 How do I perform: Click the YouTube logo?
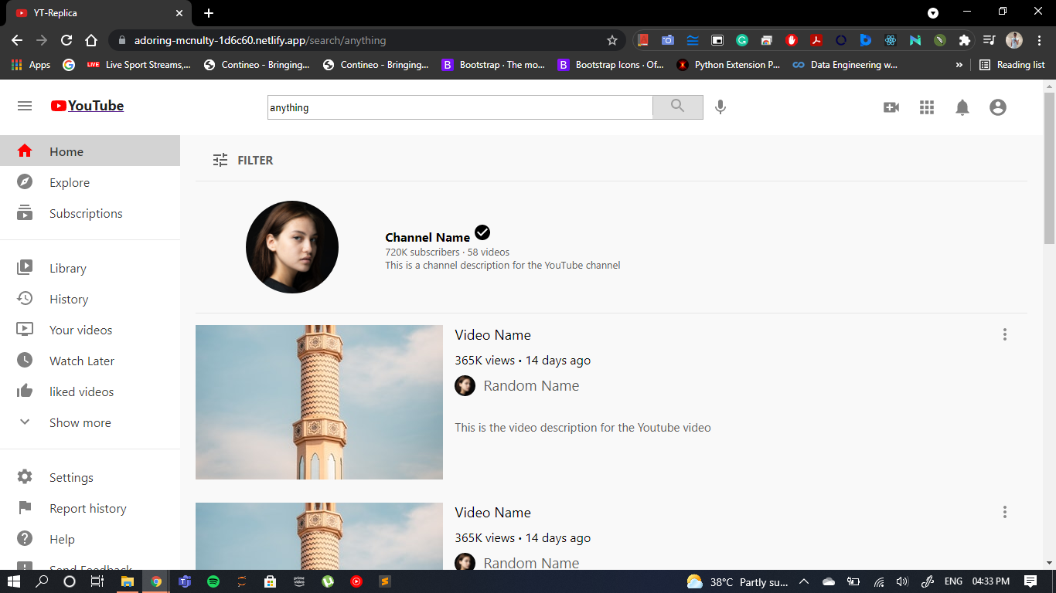pos(87,106)
